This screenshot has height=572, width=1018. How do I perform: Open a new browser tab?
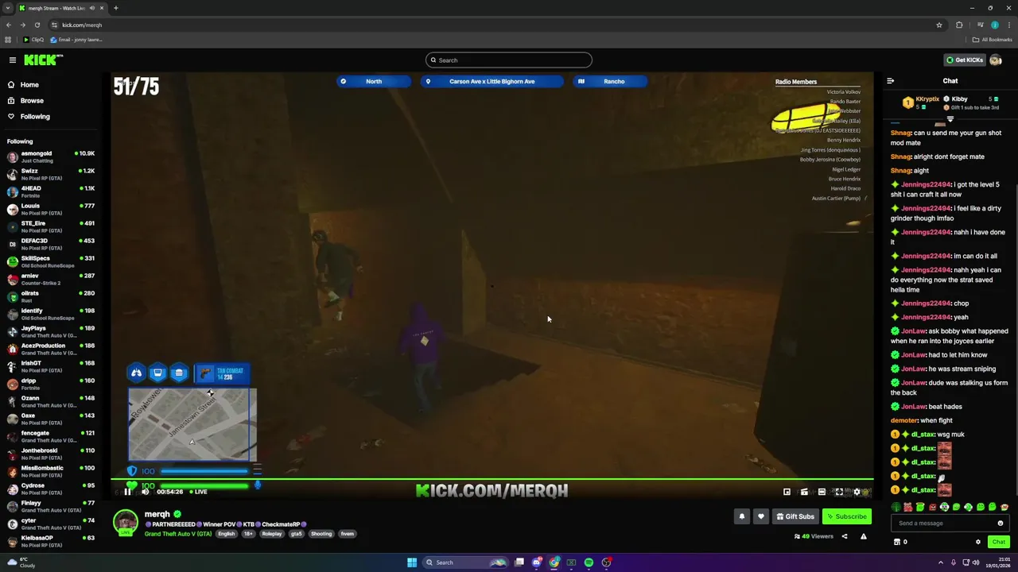115,8
